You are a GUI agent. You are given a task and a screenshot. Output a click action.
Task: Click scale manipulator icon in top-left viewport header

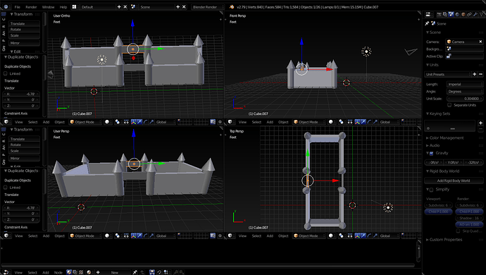[151, 122]
